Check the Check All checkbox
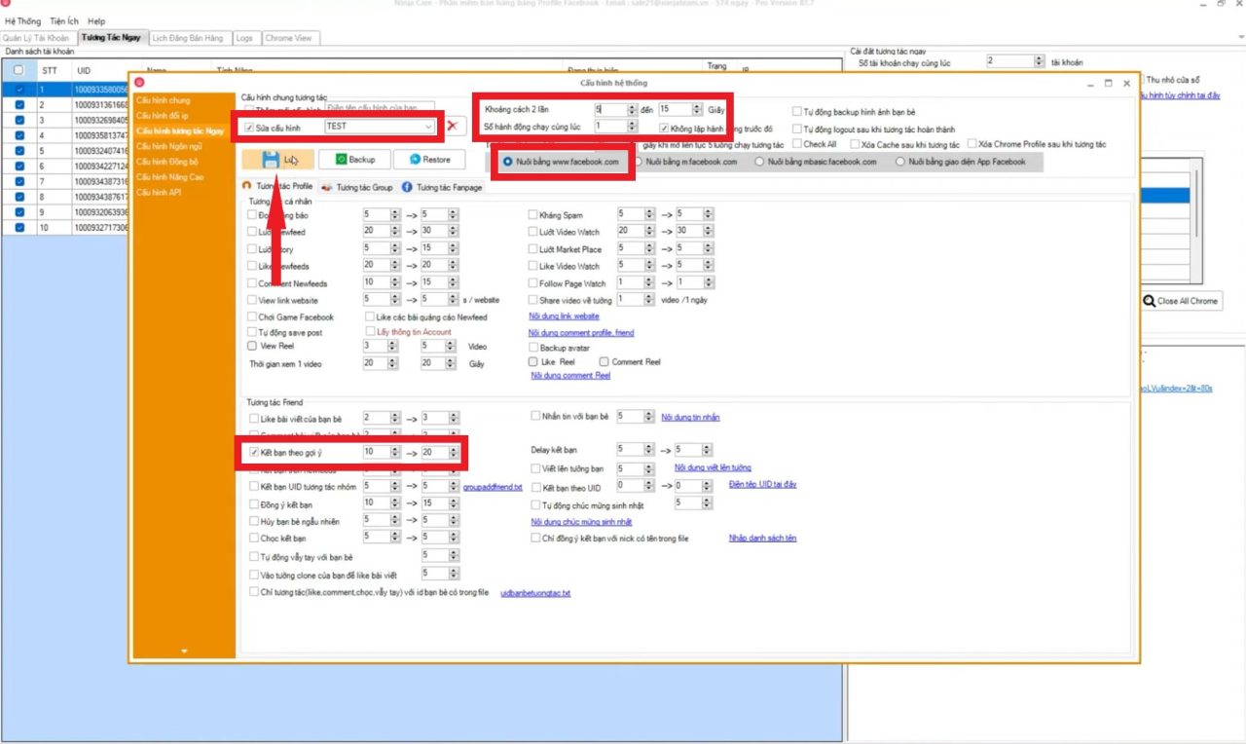This screenshot has height=744, width=1246. coord(796,144)
